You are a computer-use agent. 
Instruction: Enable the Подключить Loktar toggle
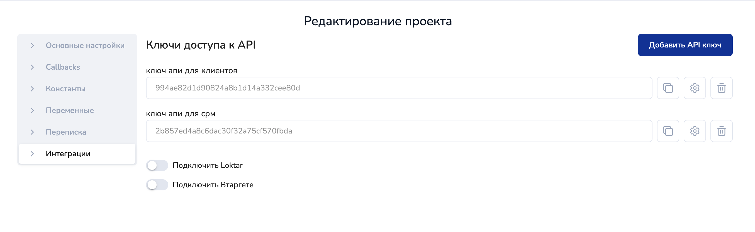(x=157, y=165)
